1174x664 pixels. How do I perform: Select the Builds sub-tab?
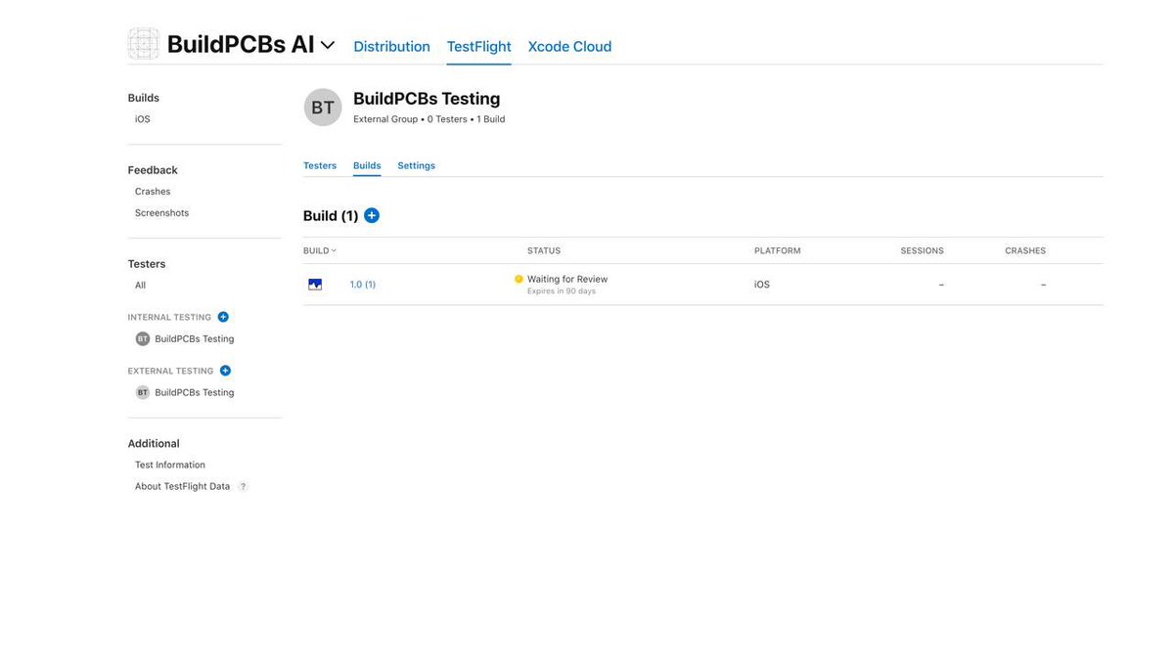367,165
